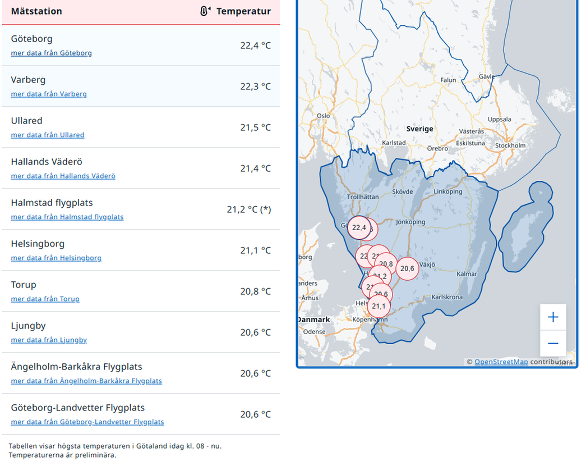Click the Sverige label on the map
The width and height of the screenshot is (586, 461).
click(419, 129)
